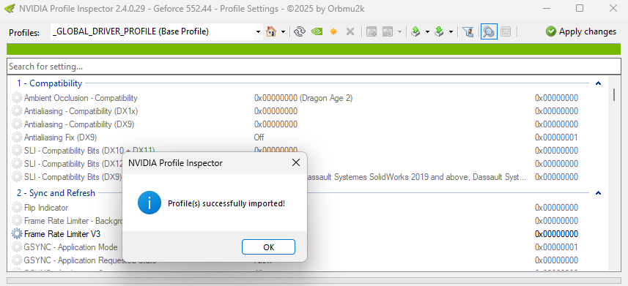Click the green status progress bar
628x286 pixels.
[x=314, y=49]
